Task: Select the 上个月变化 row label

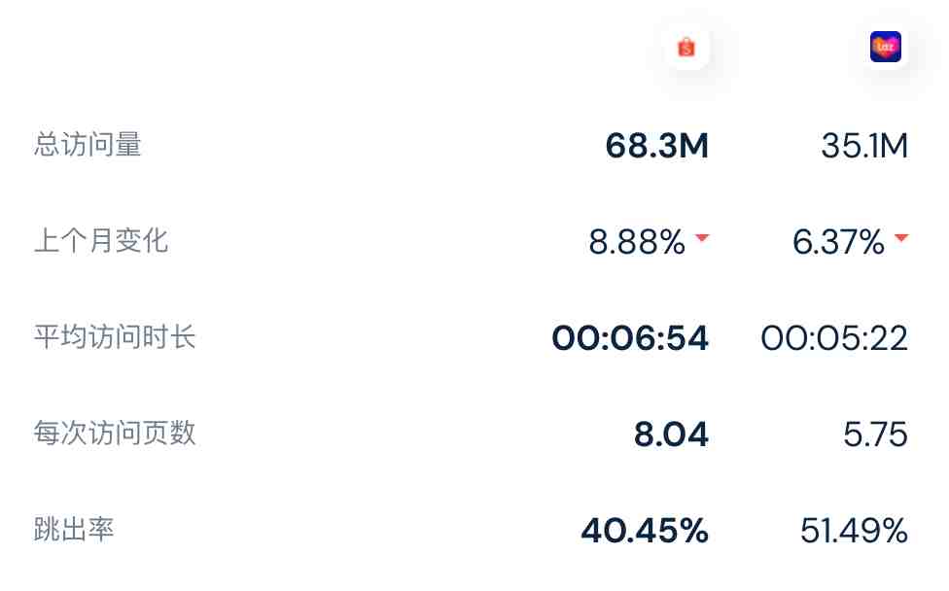Action: pyautogui.click(x=101, y=241)
